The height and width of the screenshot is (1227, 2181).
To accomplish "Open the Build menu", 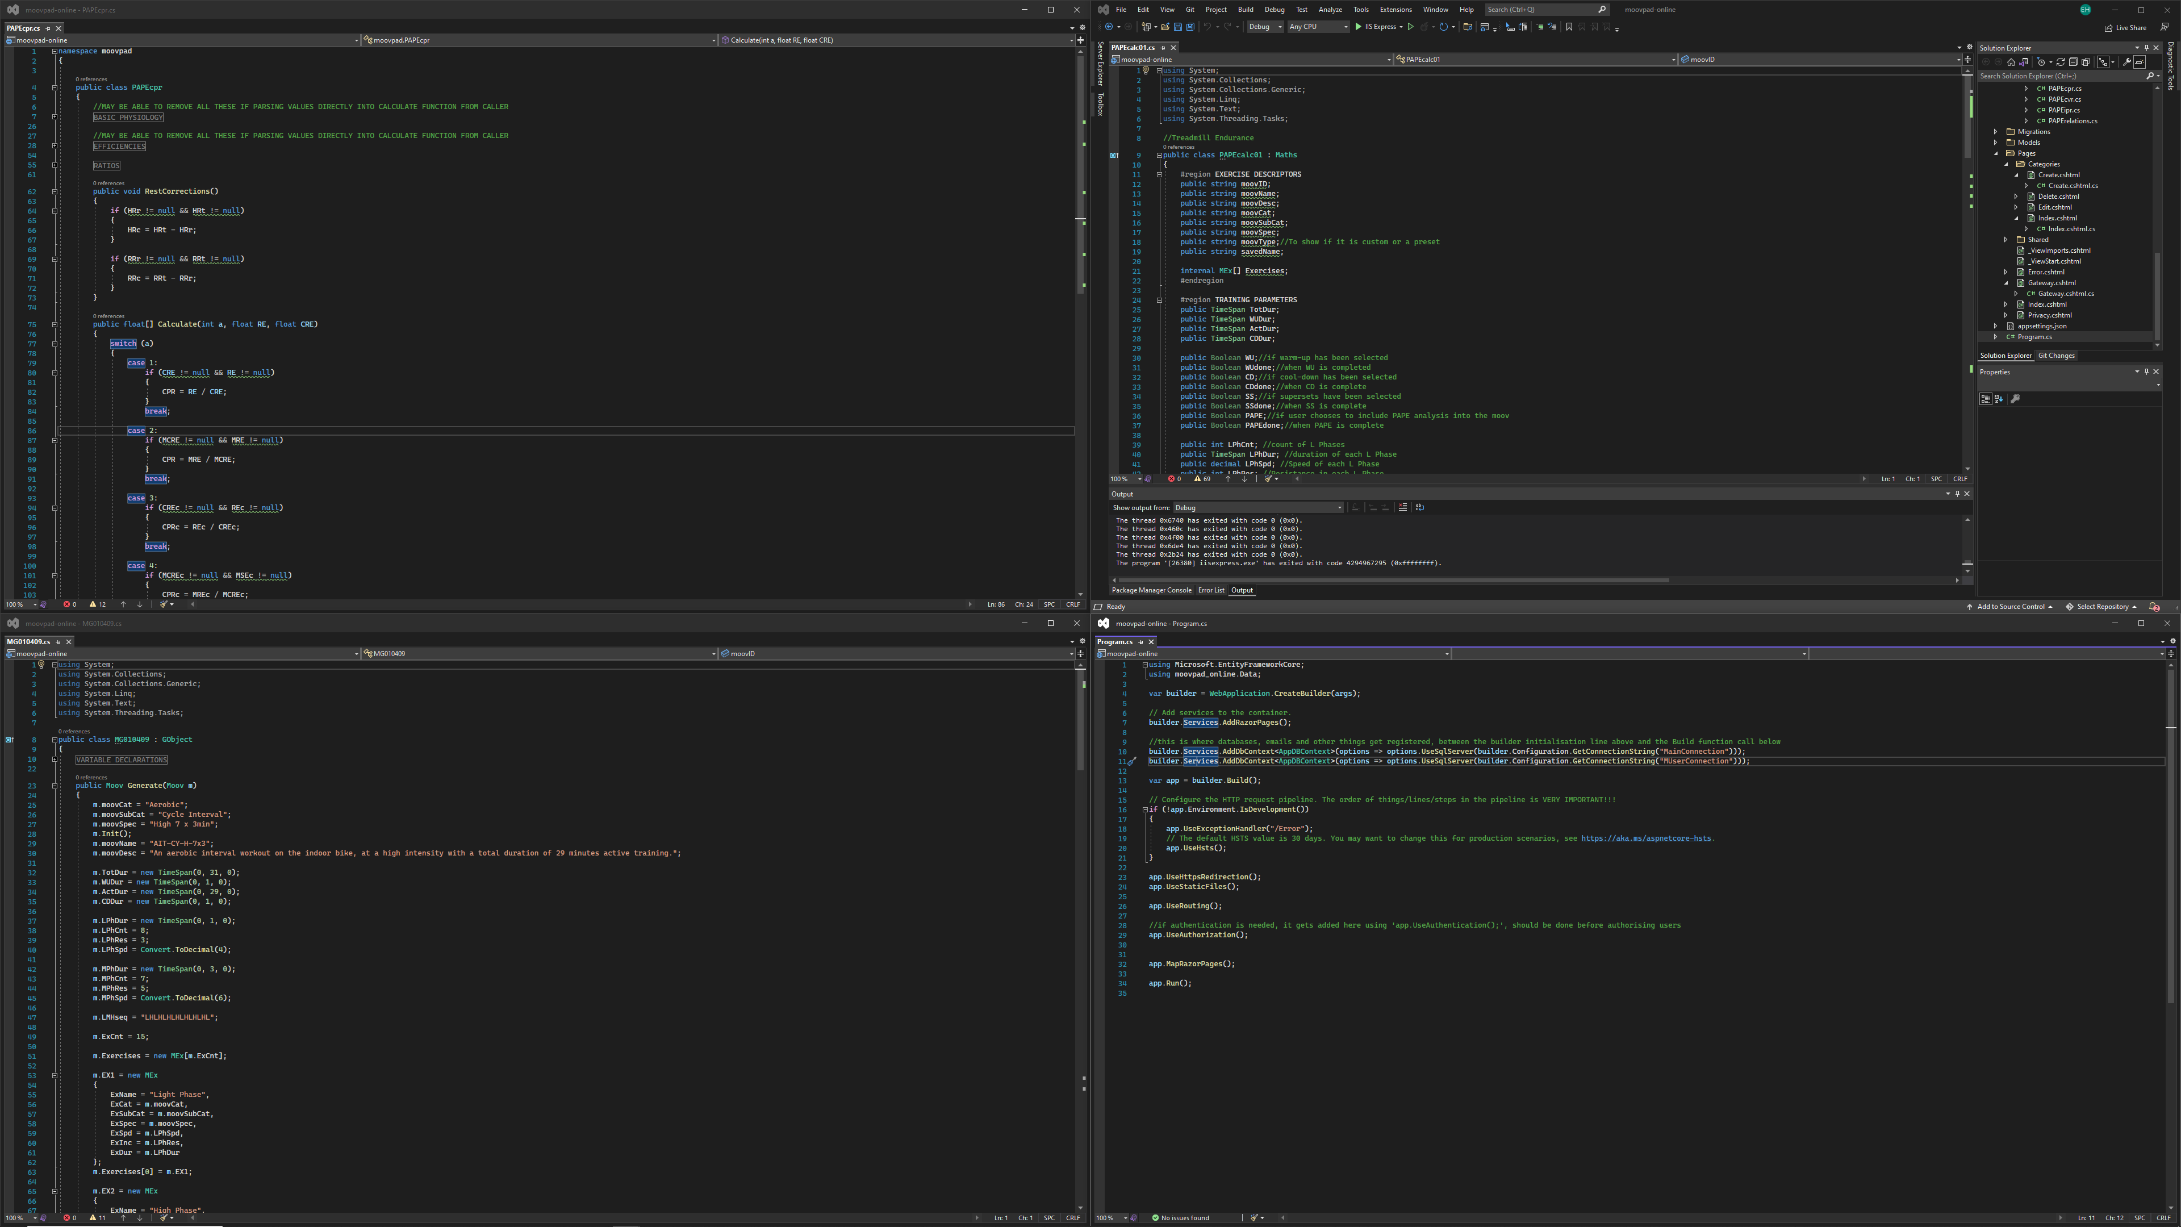I will click(1246, 9).
